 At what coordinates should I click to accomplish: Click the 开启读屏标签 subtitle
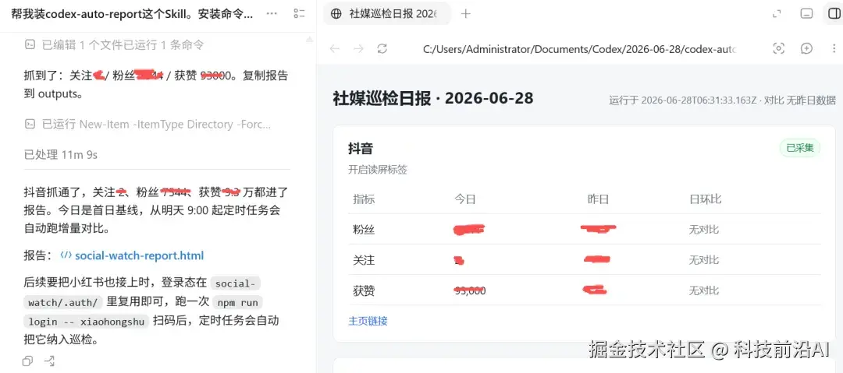378,170
